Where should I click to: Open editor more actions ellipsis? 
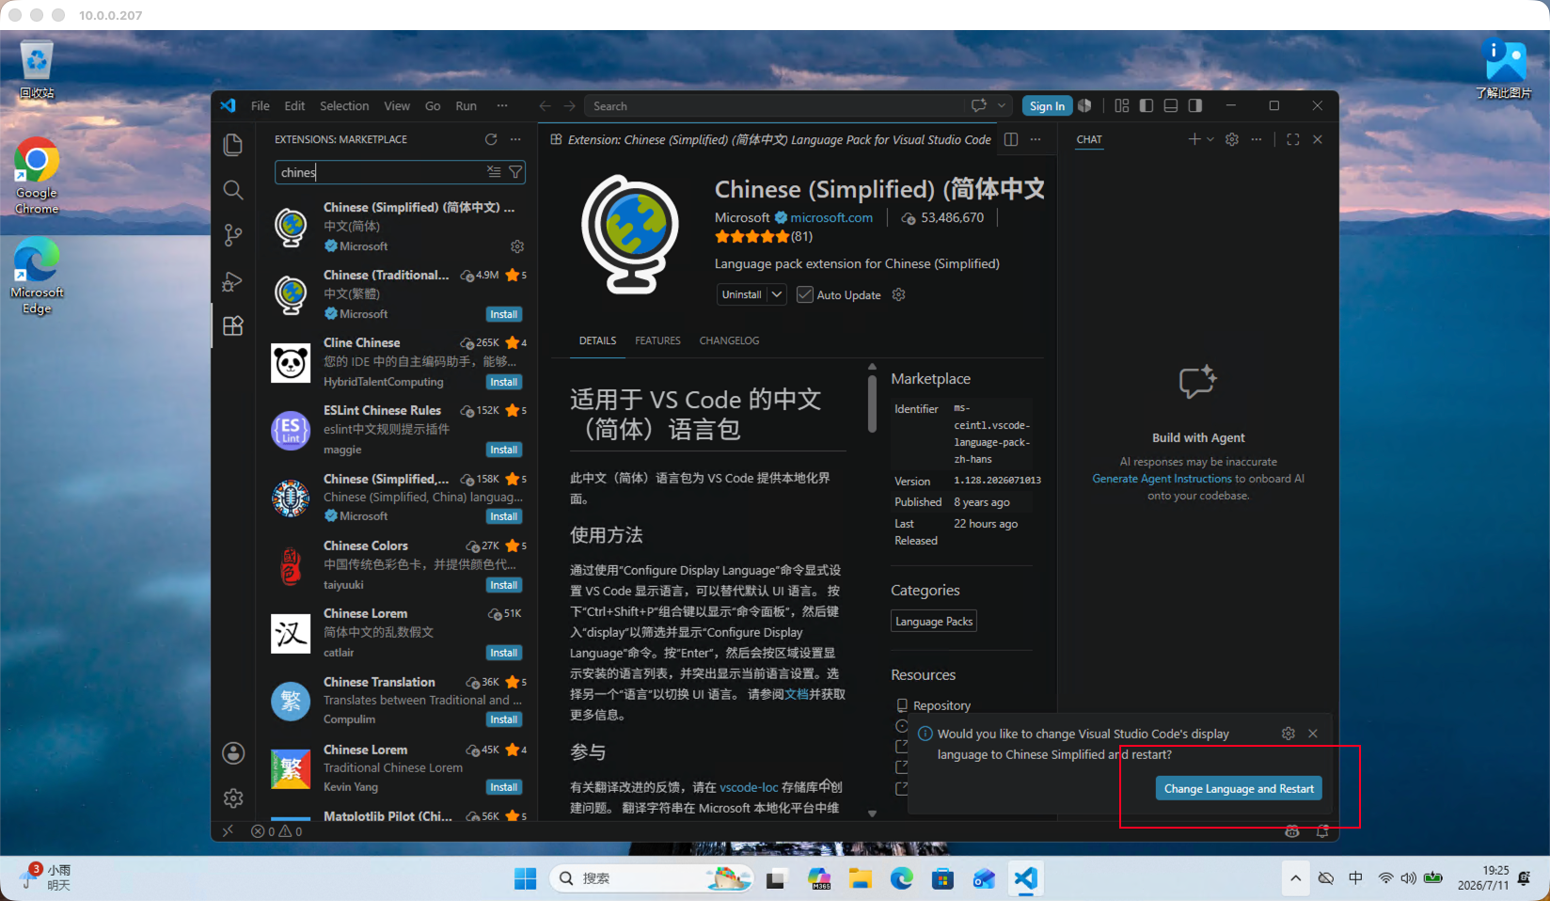point(1036,139)
